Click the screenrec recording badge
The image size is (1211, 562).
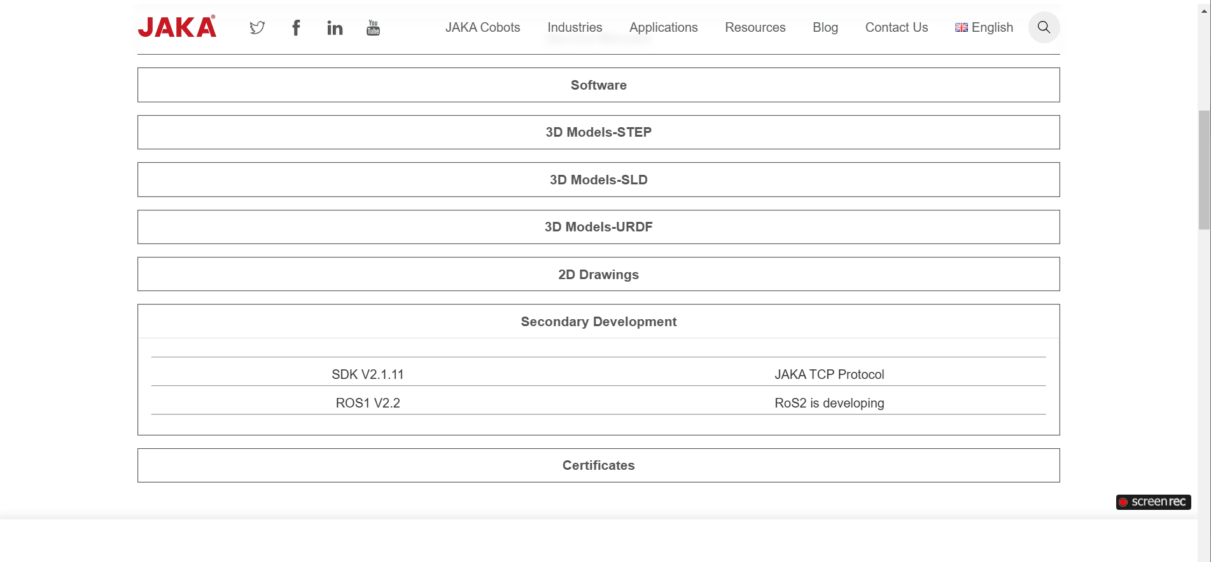tap(1153, 502)
